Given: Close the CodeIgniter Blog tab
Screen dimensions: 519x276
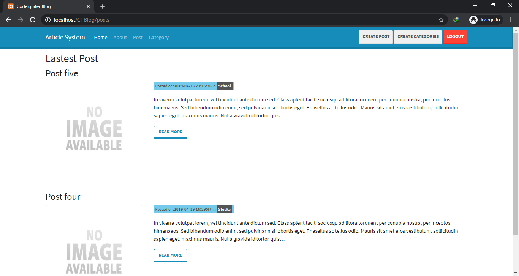Looking at the screenshot, I should click(88, 6).
